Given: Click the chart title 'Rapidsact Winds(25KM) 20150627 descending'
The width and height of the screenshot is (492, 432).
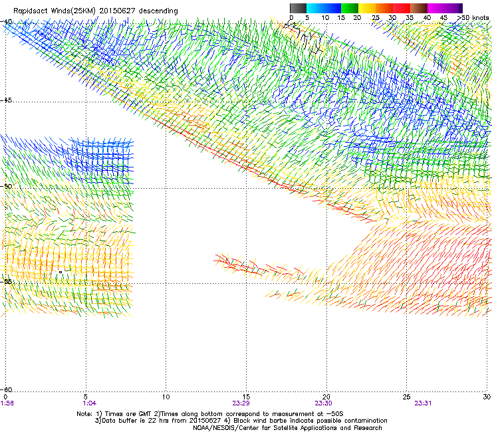Looking at the screenshot, I should pos(95,11).
